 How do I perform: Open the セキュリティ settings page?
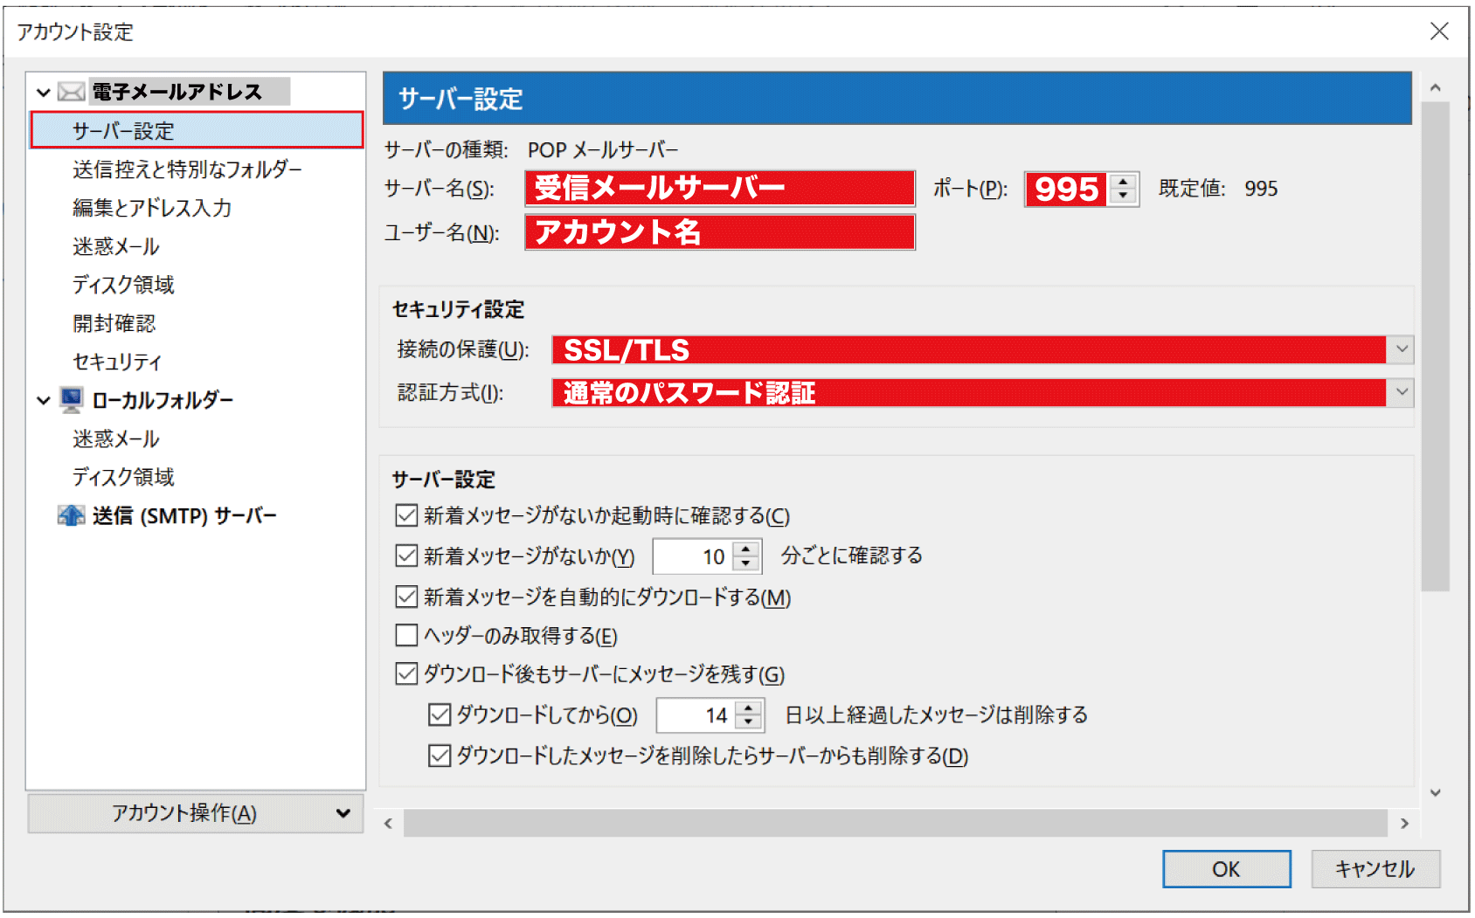[117, 362]
